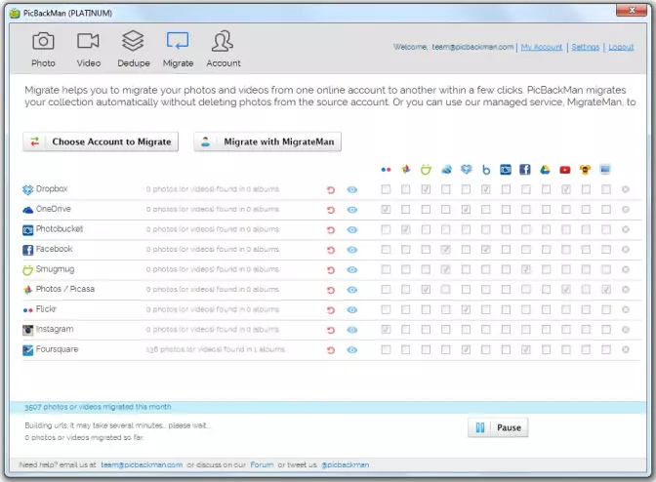This screenshot has height=482, width=656.
Task: Uncheck Facebook column checkbox in Foursquare row
Action: (x=526, y=349)
